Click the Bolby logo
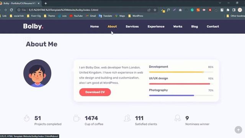Screen dimensions: 245x138 pos(33,26)
